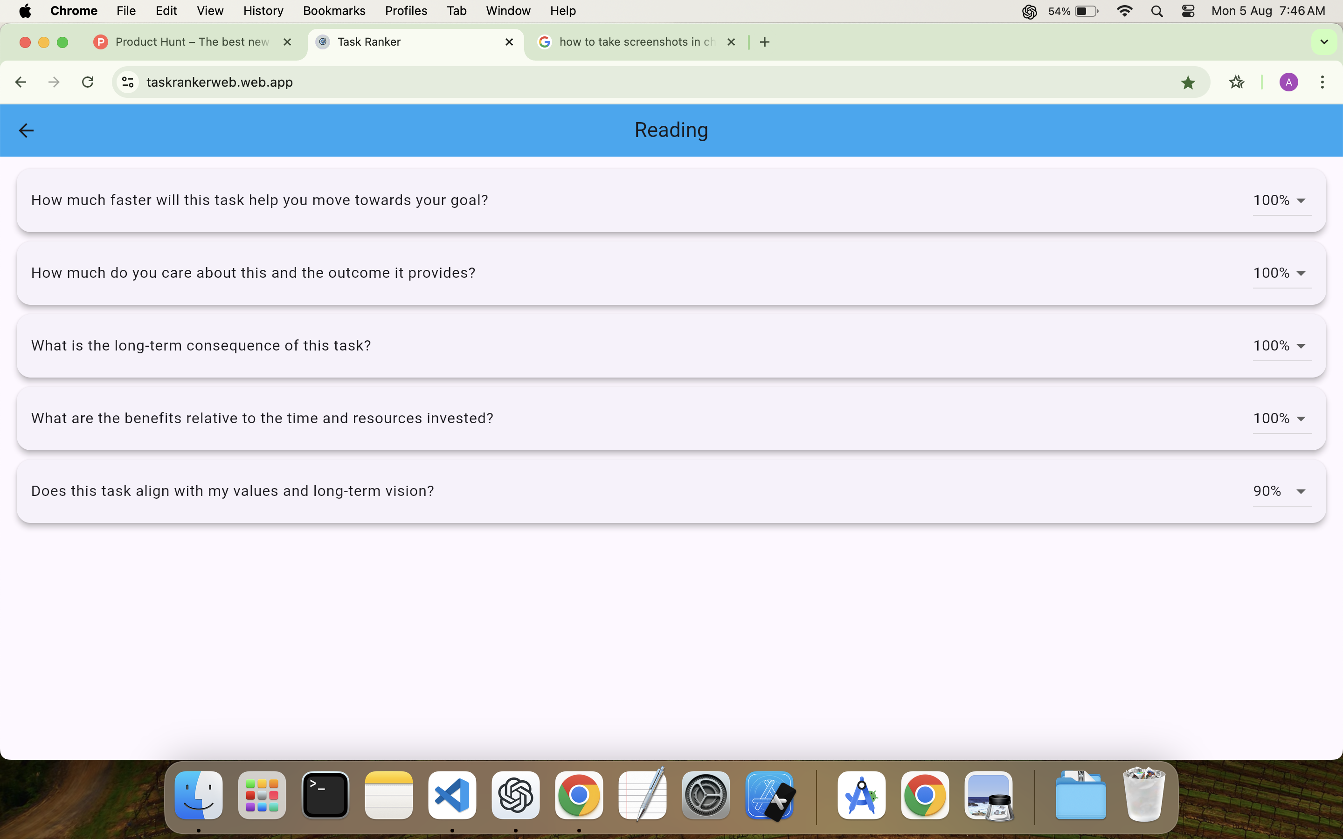The height and width of the screenshot is (839, 1343).
Task: Open the Bookmarks menu
Action: coord(333,11)
